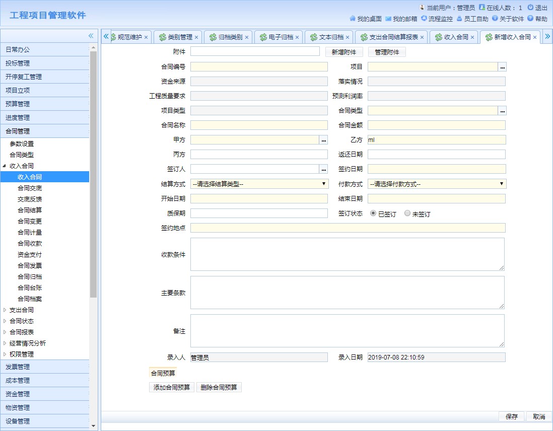Click refresh icon on 类别管理 tab

[162, 37]
